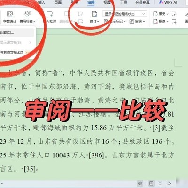The height and width of the screenshot is (188, 188).
Task: Jump to previous revision icon beside 接受
Action: (174, 14)
